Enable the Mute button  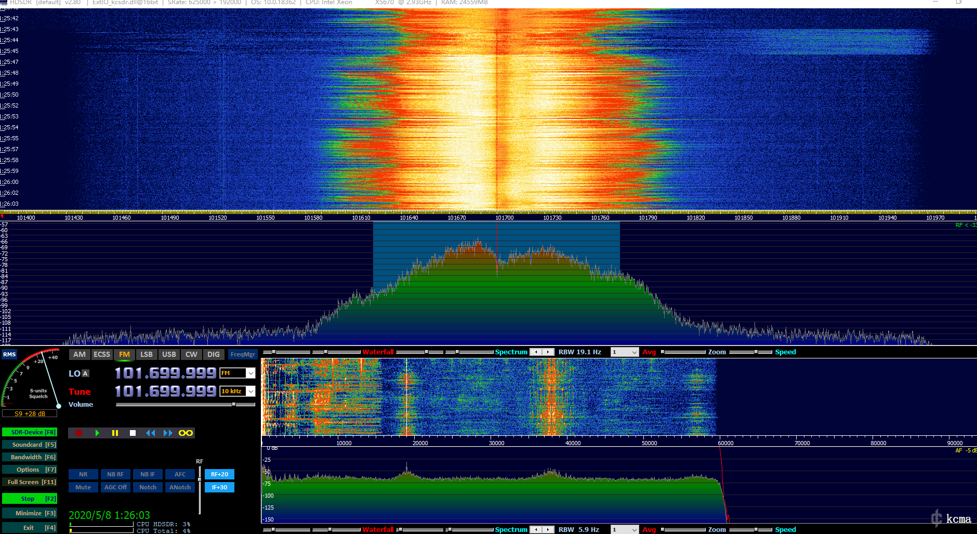click(x=83, y=487)
